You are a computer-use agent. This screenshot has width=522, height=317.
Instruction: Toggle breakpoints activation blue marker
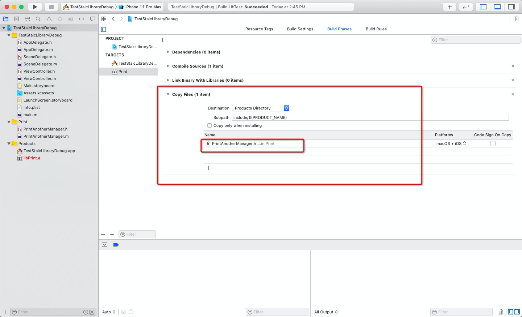pyautogui.click(x=116, y=245)
